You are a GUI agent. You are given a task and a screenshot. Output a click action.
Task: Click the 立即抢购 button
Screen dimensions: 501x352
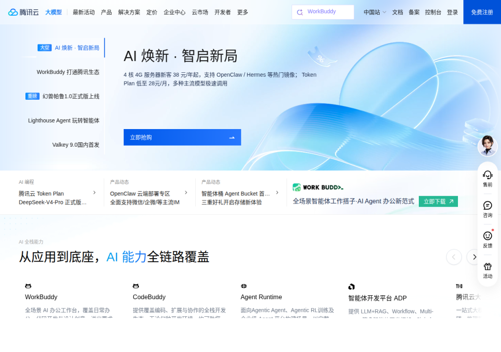pos(182,137)
